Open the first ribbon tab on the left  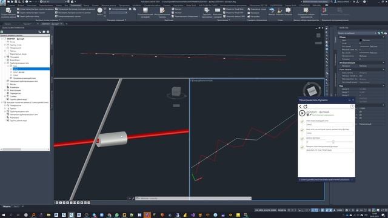coord(12,5)
